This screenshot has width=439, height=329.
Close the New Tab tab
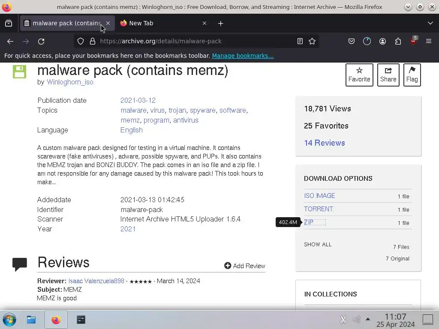point(204,23)
